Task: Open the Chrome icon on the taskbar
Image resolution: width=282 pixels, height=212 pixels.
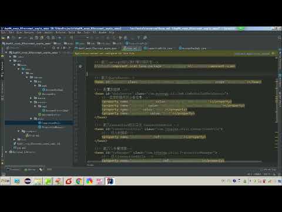Action: (x=79, y=181)
